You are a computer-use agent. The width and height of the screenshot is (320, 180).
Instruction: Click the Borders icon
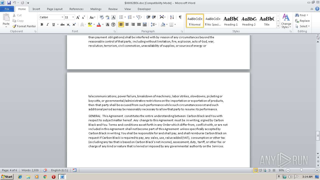tap(171, 24)
